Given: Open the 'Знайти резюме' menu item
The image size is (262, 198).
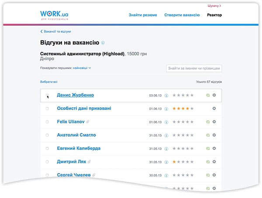Looking at the screenshot, I should point(143,15).
